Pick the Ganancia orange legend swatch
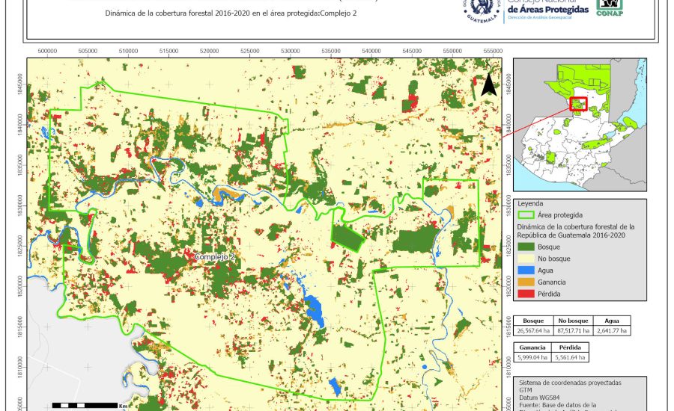Viewport: 674px width, 411px height. 526,282
